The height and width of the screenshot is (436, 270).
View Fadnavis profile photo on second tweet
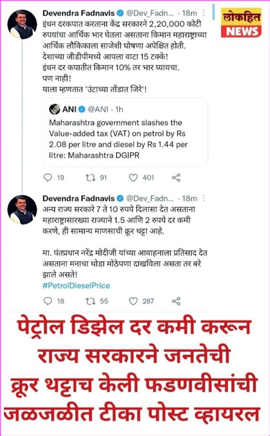pyautogui.click(x=22, y=209)
